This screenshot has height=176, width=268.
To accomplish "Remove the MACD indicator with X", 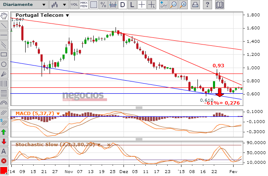I will point(68,114).
